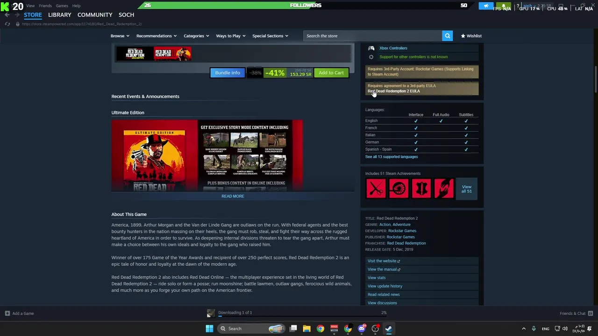Click the store search magnifier button
Viewport: 598px width, 336px height.
tap(447, 36)
